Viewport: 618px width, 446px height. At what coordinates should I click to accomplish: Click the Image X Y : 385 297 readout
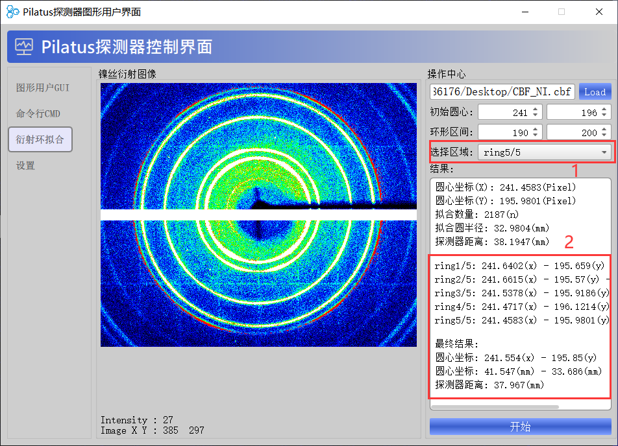152,430
